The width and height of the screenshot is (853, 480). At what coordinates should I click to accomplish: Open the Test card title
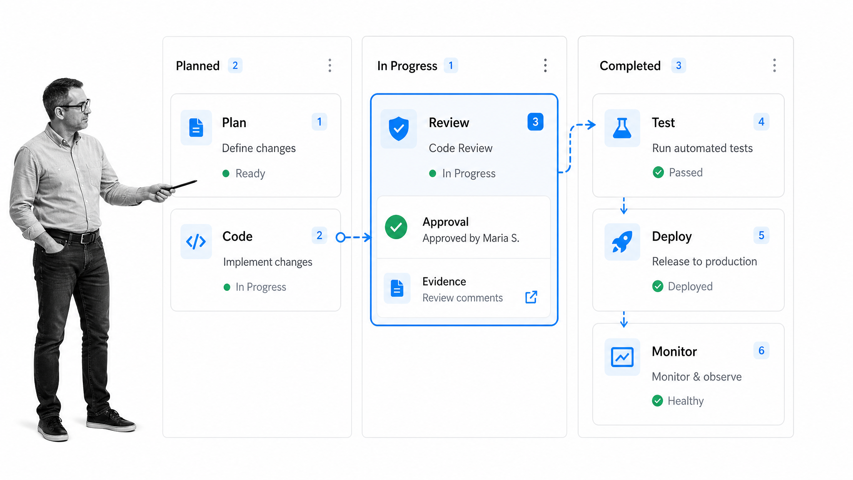(663, 123)
